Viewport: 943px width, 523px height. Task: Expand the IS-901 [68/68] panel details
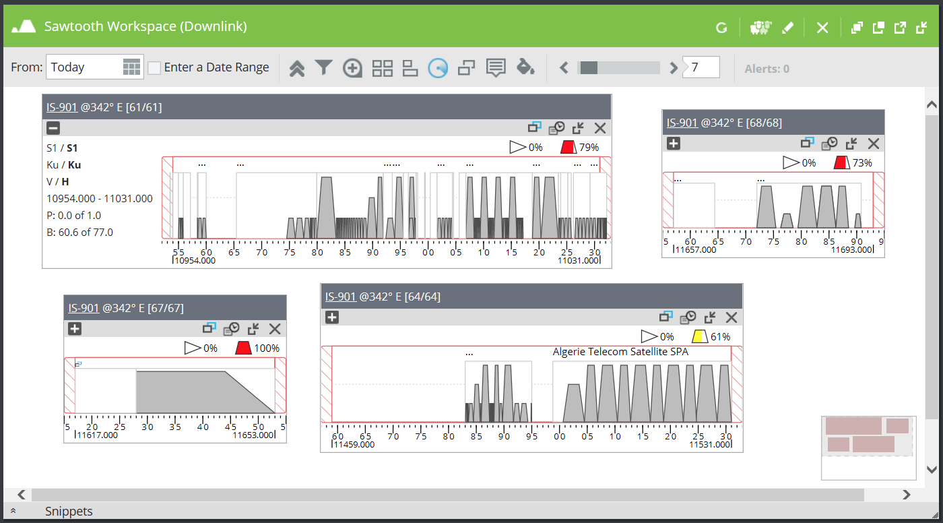click(x=673, y=143)
